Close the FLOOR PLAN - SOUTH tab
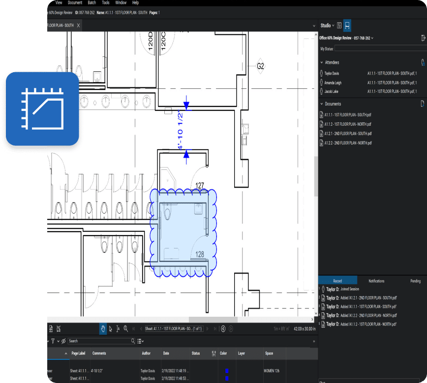 78,26
